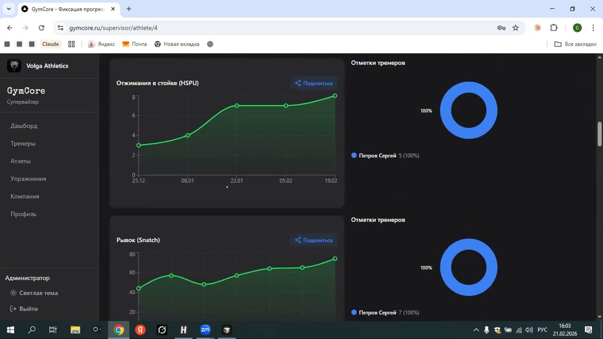Viewport: 603px width, 339px height.
Task: Click the battery icon in the system tray
Action: (508, 330)
